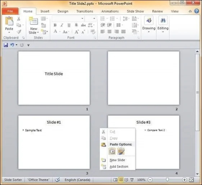The image size is (202, 185).
Task: Click Clear Formatting icon
Action: [x=93, y=32]
